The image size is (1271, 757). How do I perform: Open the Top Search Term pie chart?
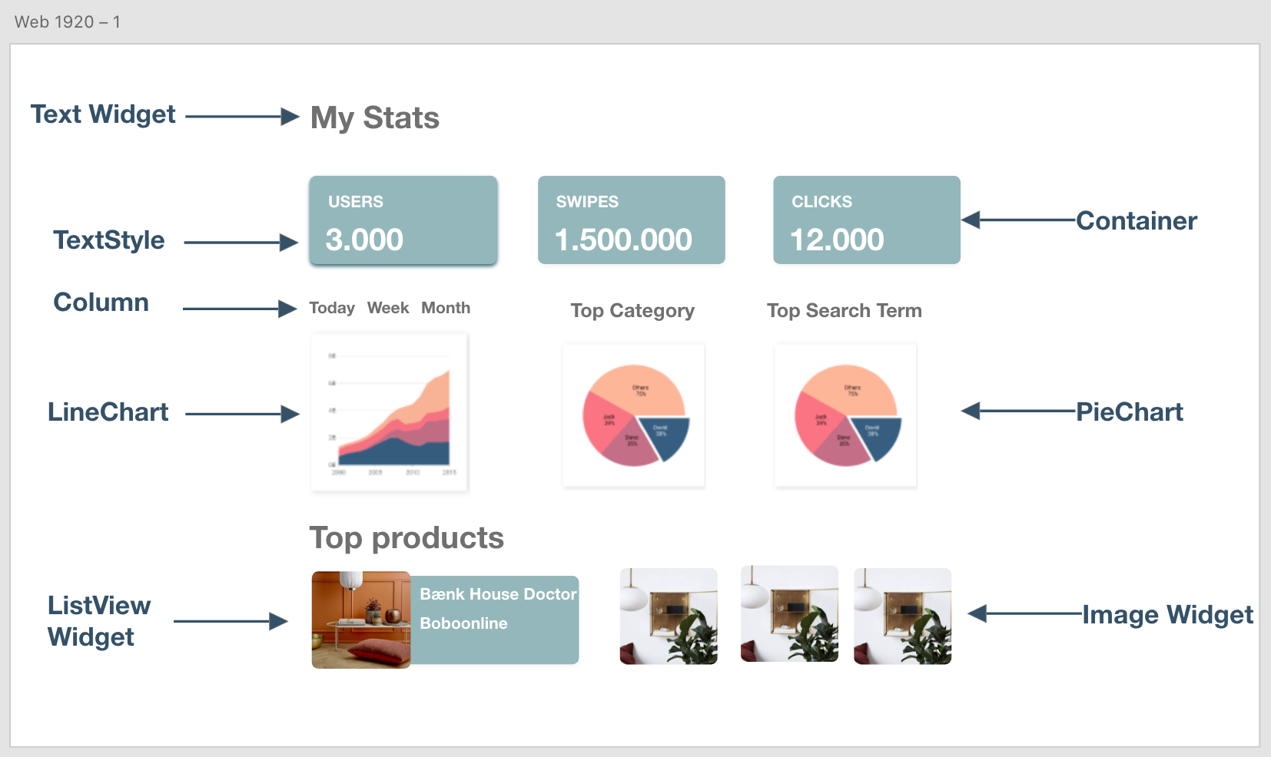pyautogui.click(x=846, y=415)
